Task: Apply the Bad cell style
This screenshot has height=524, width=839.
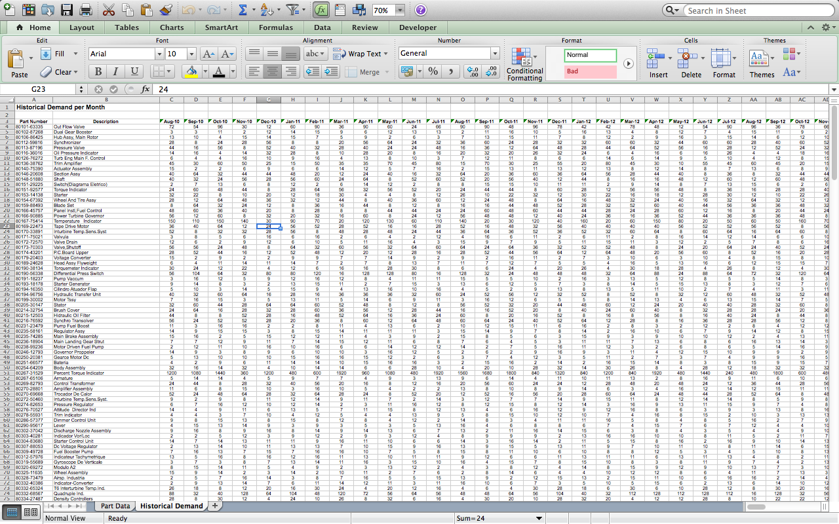Action: click(590, 71)
